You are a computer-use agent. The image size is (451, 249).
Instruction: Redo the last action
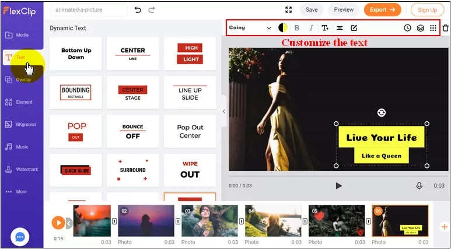[x=152, y=10]
